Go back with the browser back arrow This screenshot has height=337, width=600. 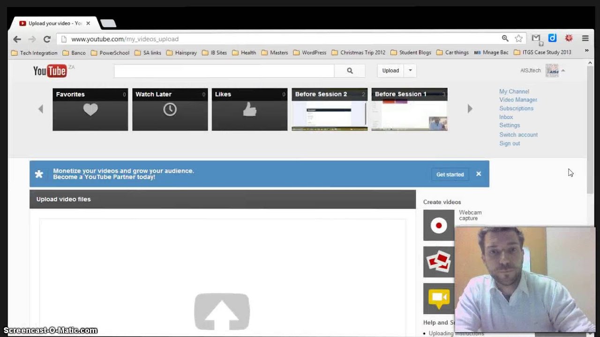17,39
